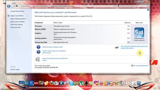This screenshot has height=90, width=160.
Task: Open the Recycle Bin dock icon
Action: 139,83
